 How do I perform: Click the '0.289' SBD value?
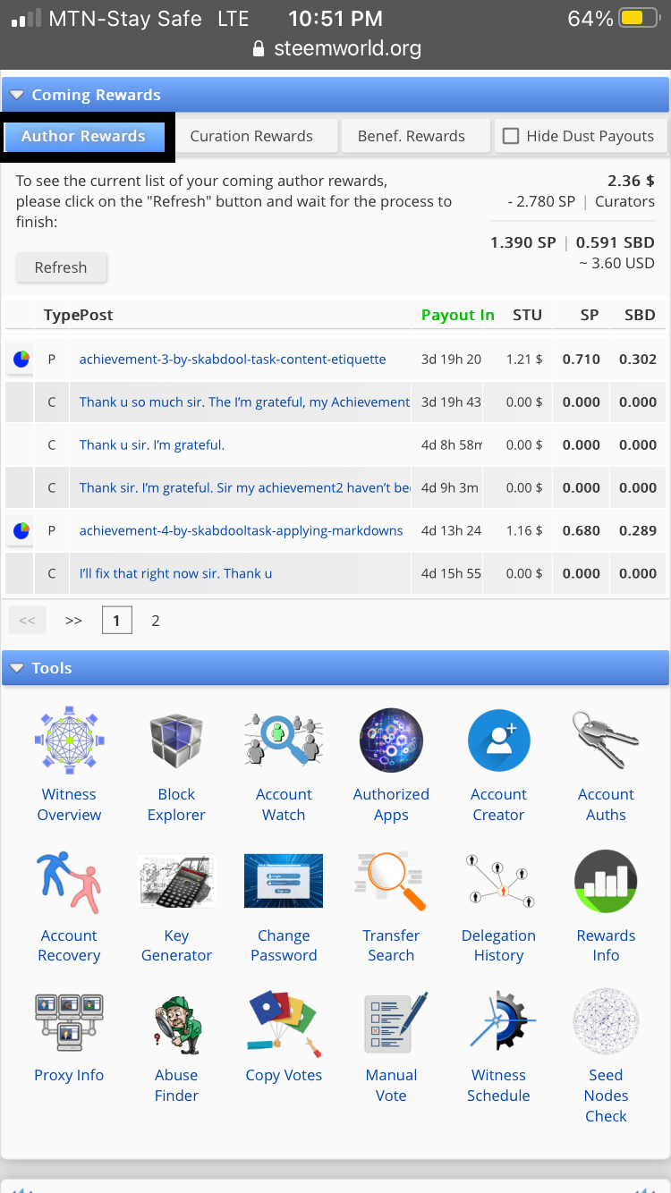pyautogui.click(x=638, y=531)
